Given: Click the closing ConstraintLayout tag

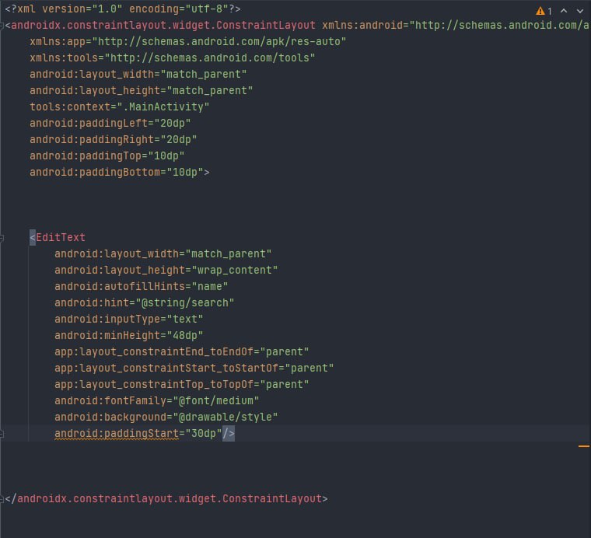Looking at the screenshot, I should [166, 499].
